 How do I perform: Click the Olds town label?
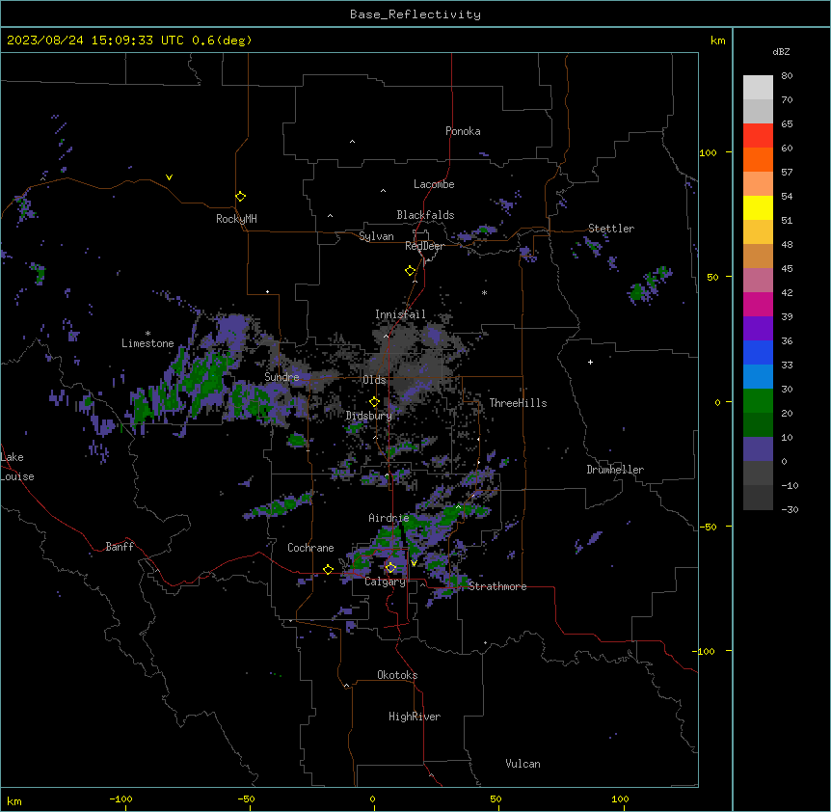pos(374,380)
